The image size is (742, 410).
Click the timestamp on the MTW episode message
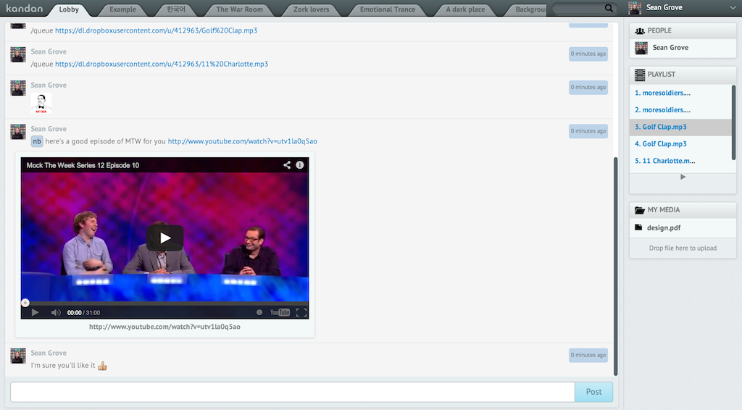[x=588, y=131]
